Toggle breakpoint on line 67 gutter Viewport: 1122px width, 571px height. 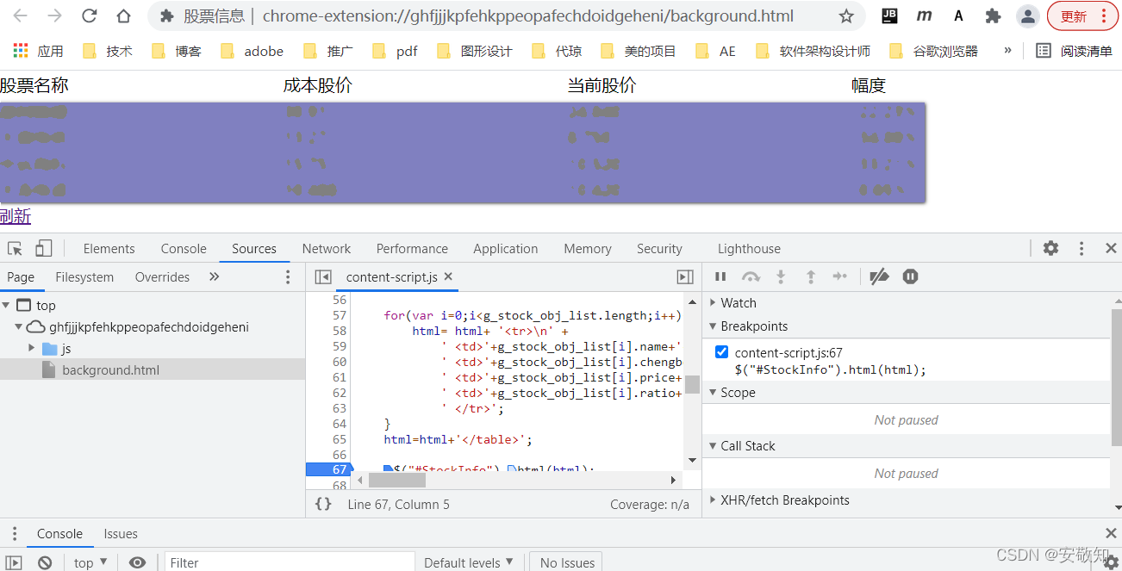pos(328,469)
